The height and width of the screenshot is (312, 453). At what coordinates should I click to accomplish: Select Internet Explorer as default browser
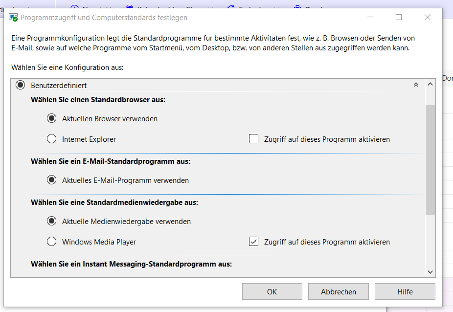(52, 139)
